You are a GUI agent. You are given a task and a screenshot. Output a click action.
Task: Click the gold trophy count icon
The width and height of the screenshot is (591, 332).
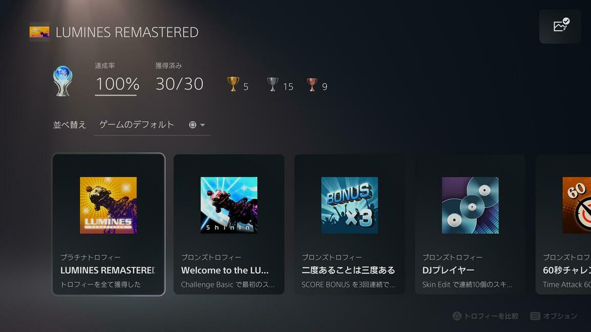(234, 84)
